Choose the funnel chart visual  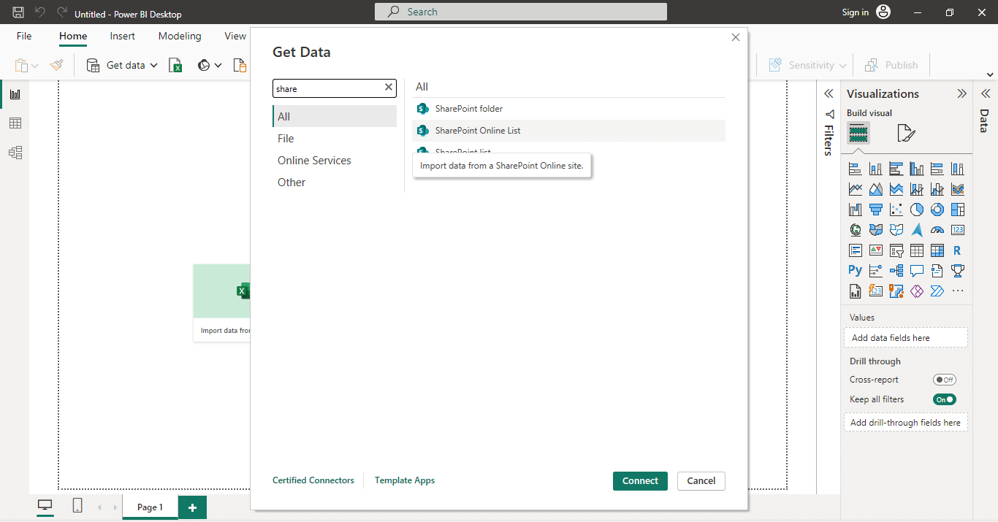pos(876,210)
